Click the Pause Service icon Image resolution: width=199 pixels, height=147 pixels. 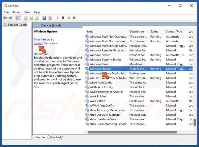(x=69, y=18)
